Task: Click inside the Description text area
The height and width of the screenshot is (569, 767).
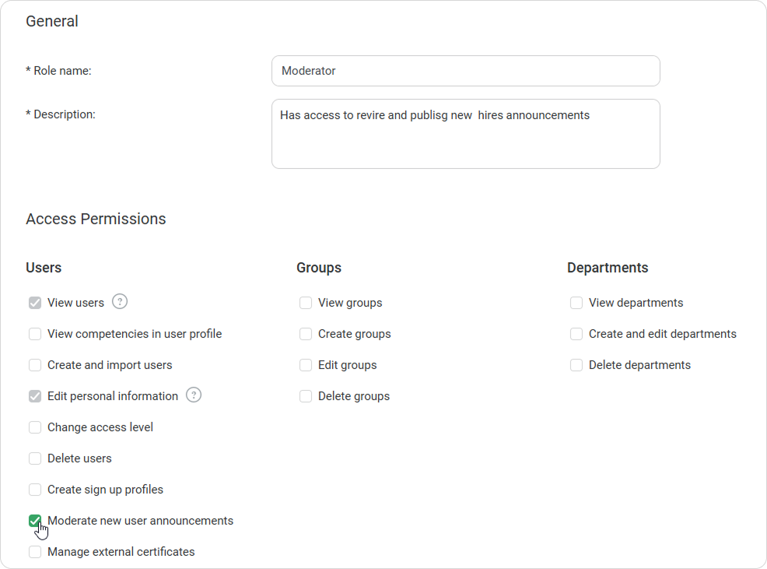Action: point(466,134)
